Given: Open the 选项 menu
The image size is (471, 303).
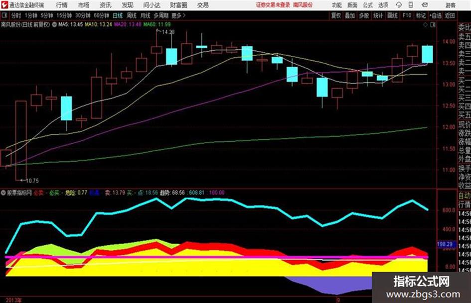Looking at the screenshot, I should (383, 5).
